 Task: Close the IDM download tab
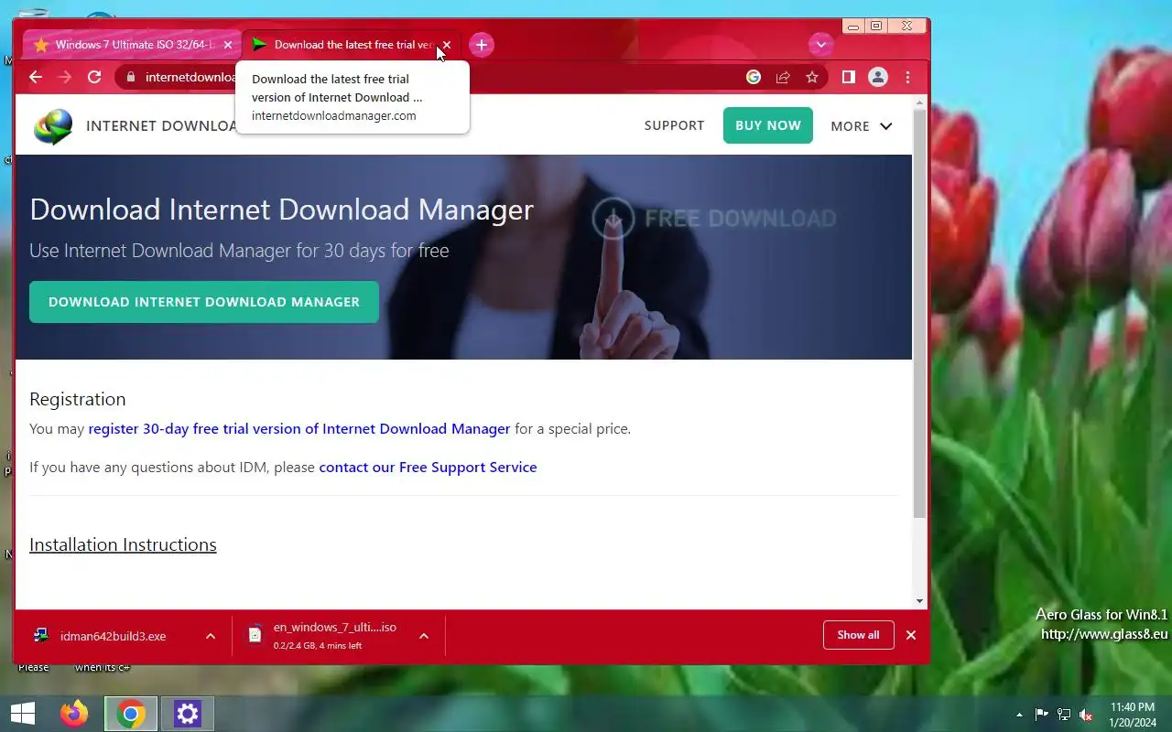[x=447, y=45]
